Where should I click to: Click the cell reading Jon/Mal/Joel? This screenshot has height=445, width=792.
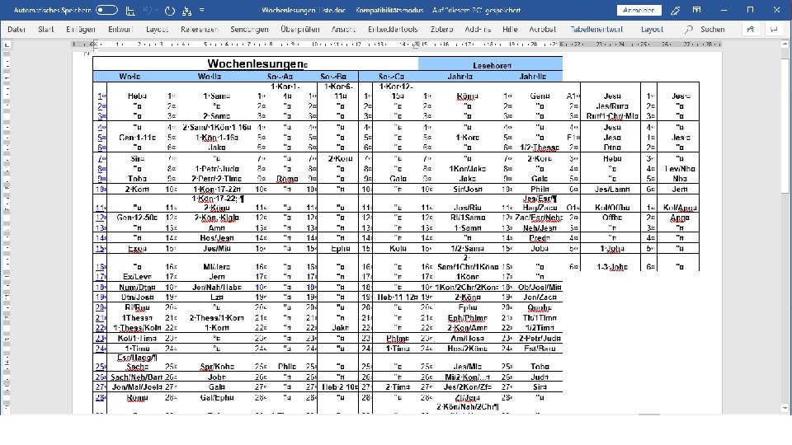point(137,387)
